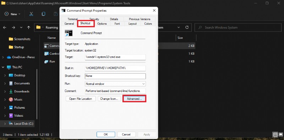Switch to the Options tab
The width and height of the screenshot is (284, 140).
coord(102,24)
